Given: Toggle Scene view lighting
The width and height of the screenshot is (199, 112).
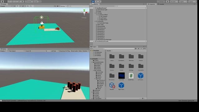Looking at the screenshot, I should 18,6.
